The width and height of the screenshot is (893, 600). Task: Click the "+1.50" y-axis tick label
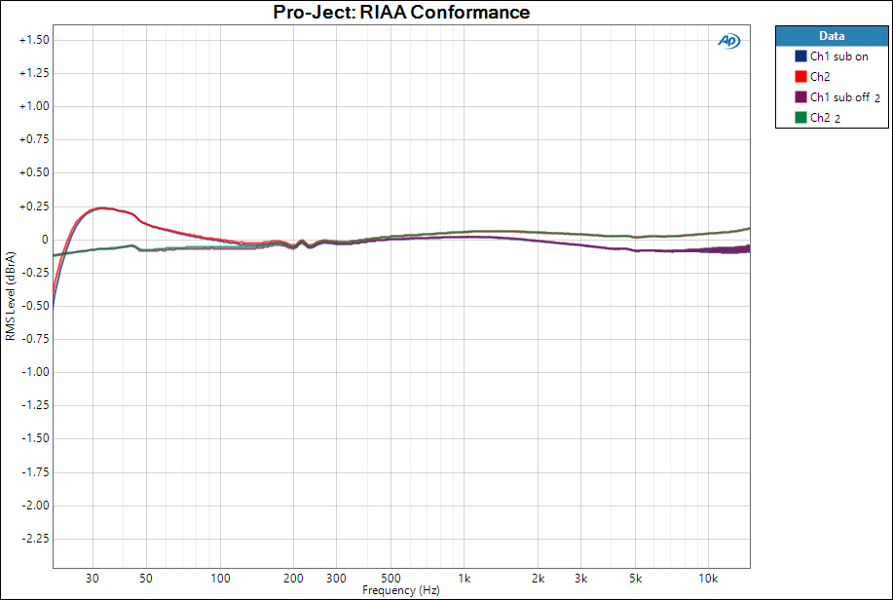tap(34, 40)
